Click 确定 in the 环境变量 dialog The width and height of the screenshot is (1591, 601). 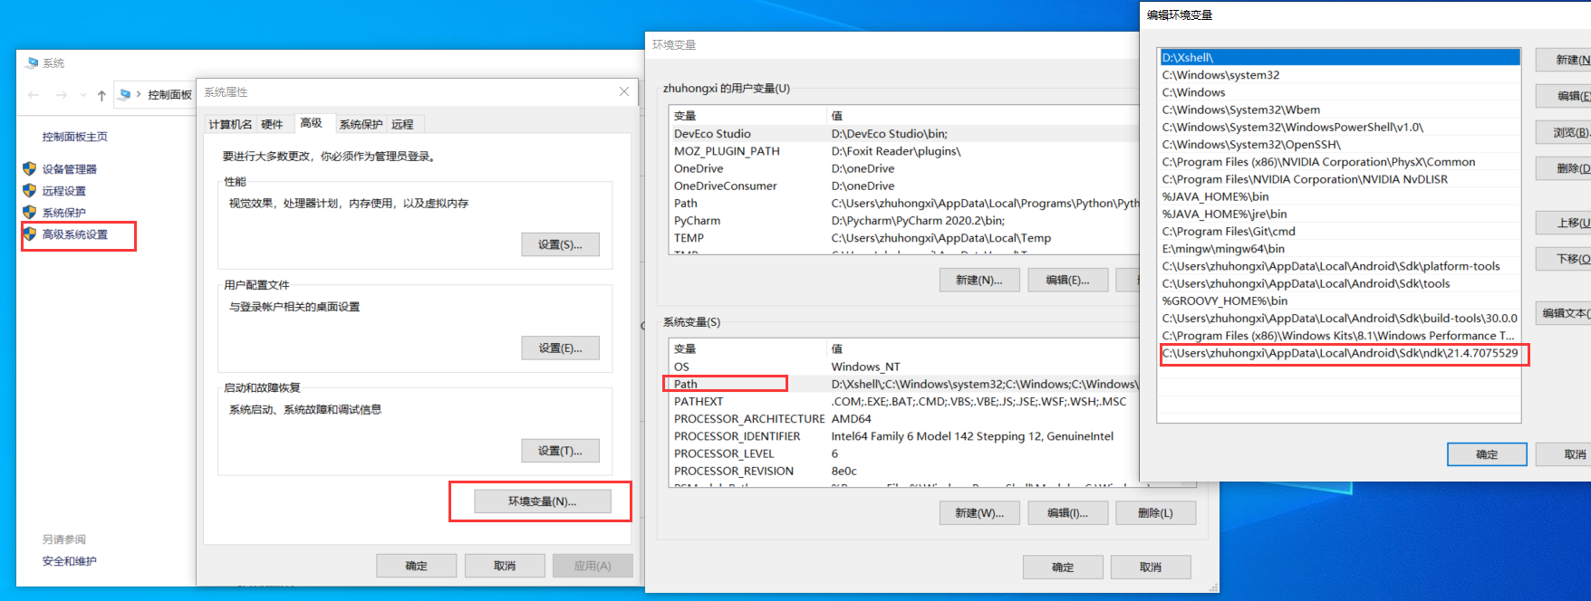(x=1063, y=568)
